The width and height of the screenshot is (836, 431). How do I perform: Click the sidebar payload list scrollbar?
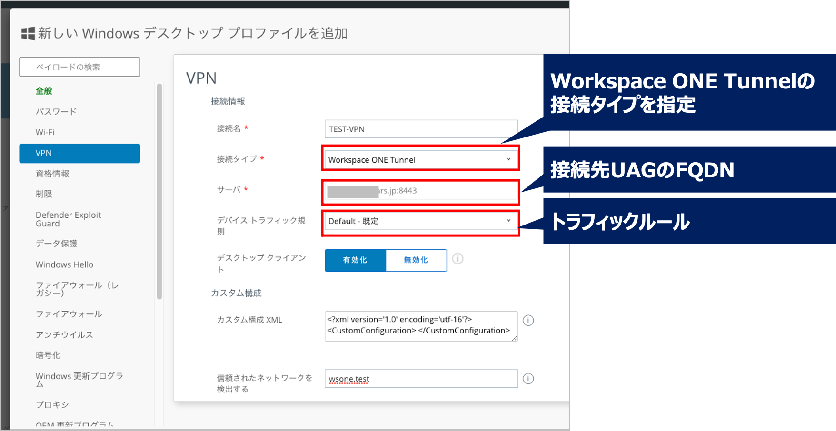click(159, 190)
